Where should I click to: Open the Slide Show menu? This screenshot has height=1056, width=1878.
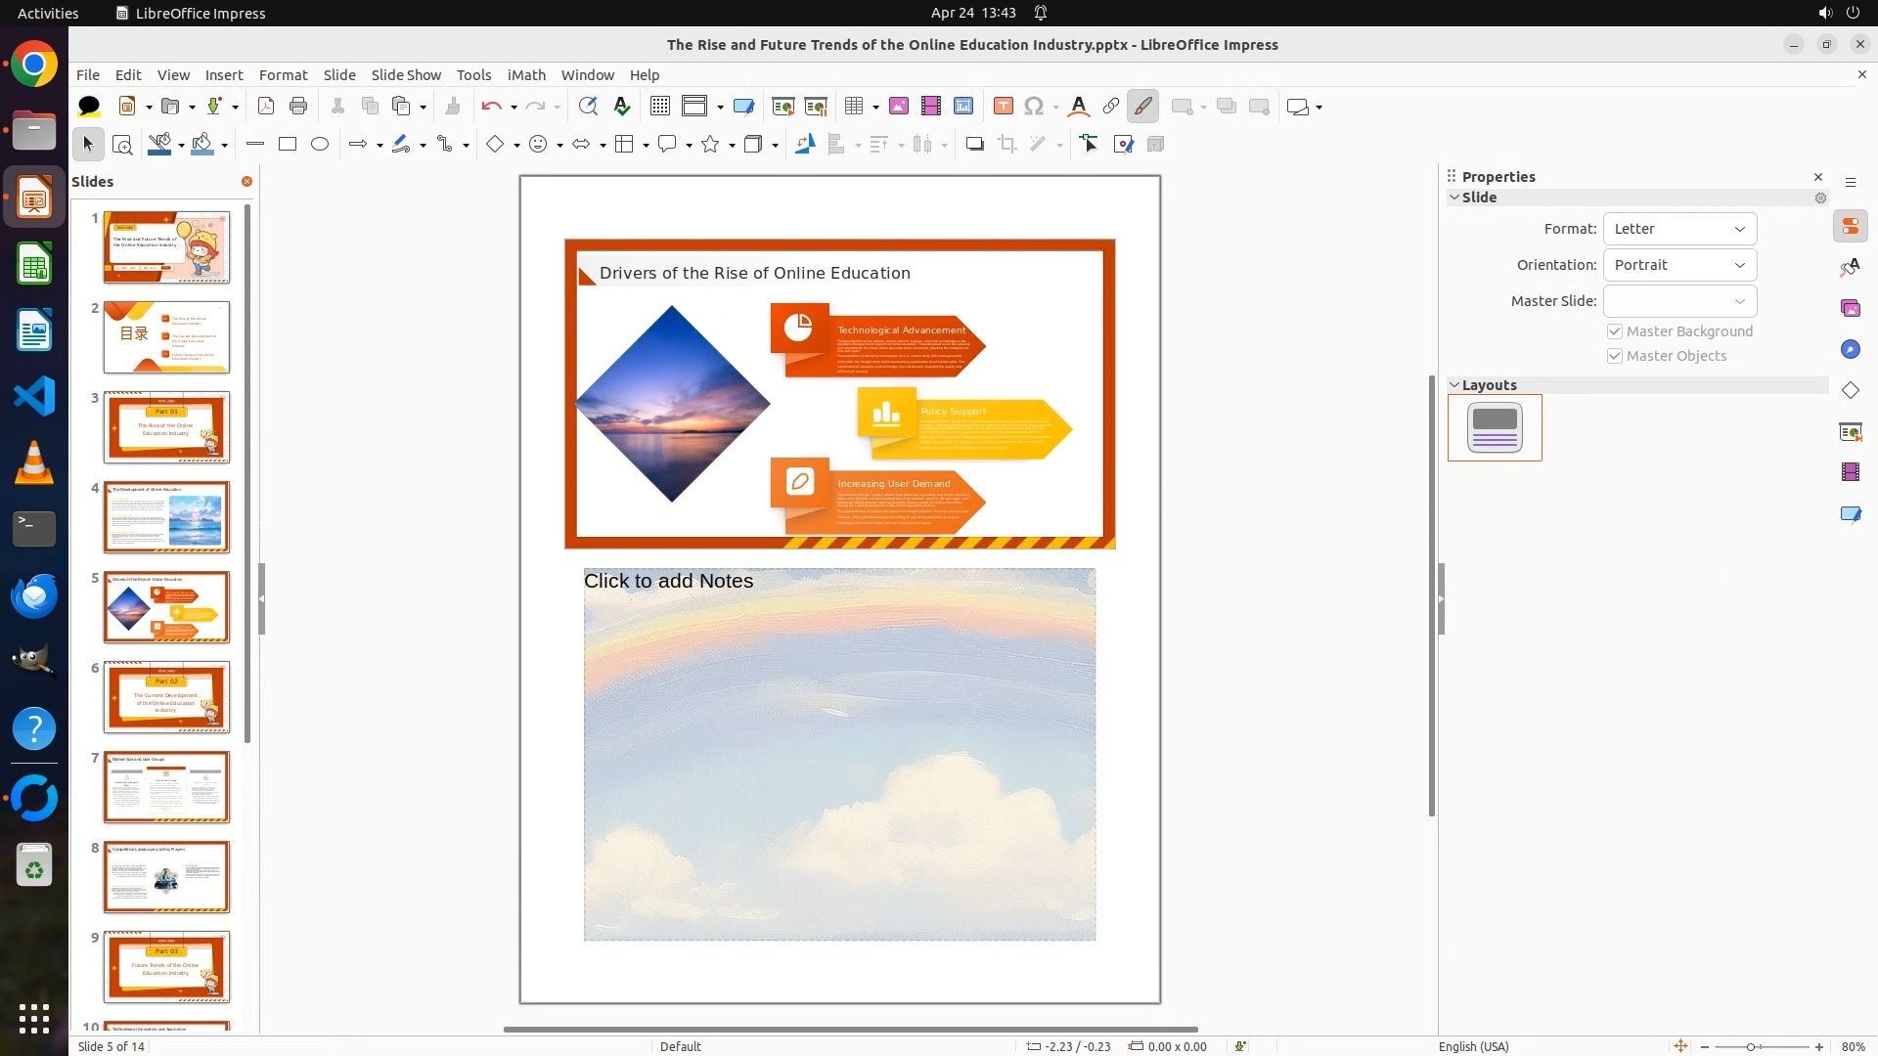click(x=406, y=75)
